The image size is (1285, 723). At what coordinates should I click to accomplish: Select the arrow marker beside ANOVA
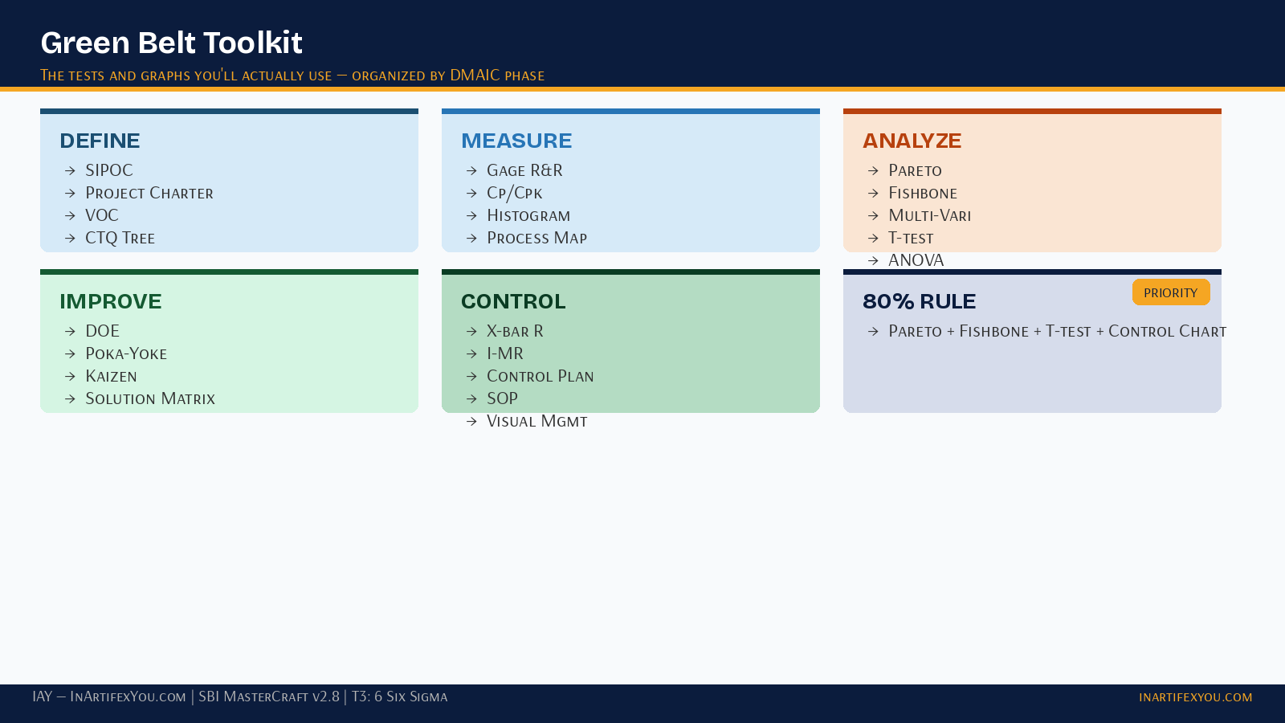(873, 260)
